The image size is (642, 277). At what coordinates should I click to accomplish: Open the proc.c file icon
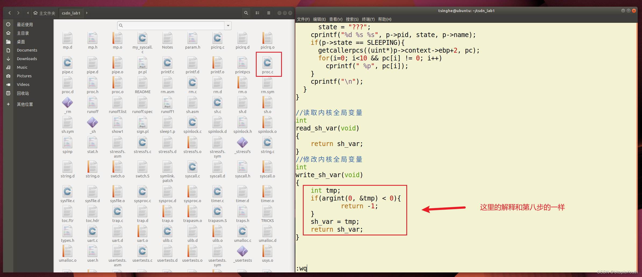(x=267, y=63)
